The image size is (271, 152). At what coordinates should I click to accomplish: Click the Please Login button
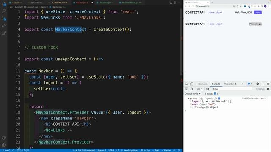pos(255,24)
